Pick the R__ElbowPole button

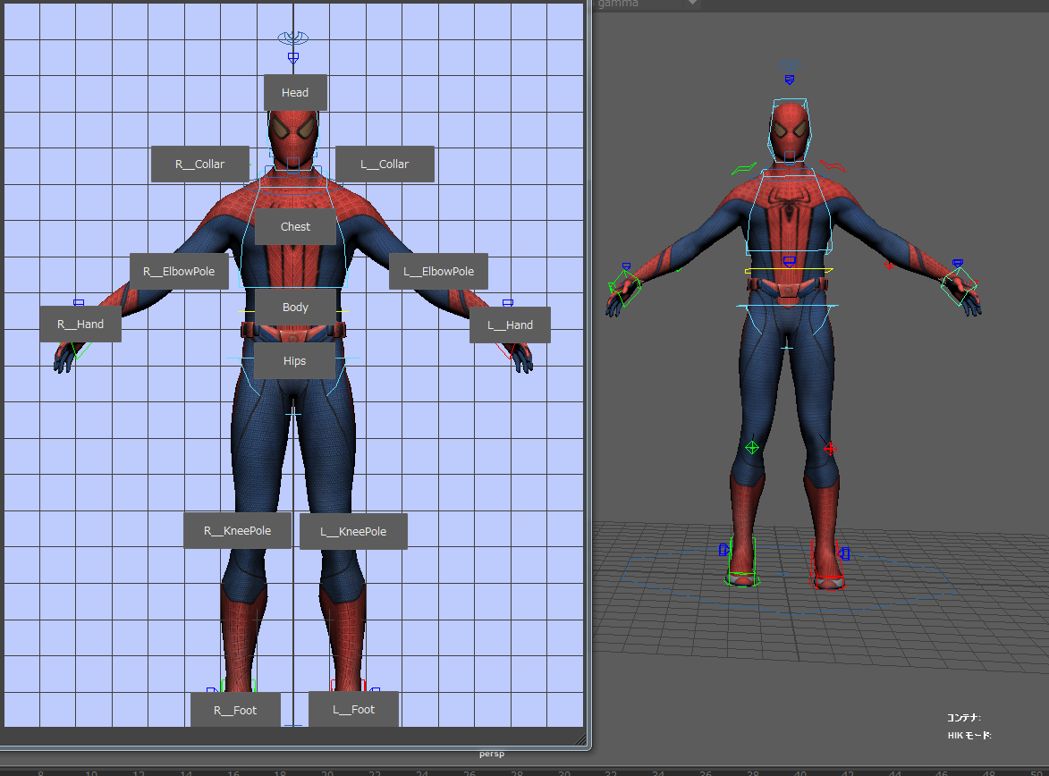point(179,272)
